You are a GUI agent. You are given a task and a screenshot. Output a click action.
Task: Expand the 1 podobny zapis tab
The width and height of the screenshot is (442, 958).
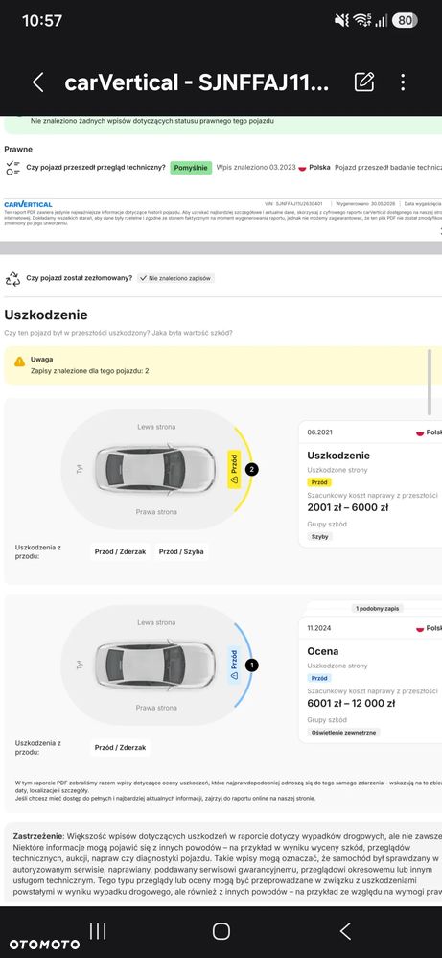(x=379, y=609)
